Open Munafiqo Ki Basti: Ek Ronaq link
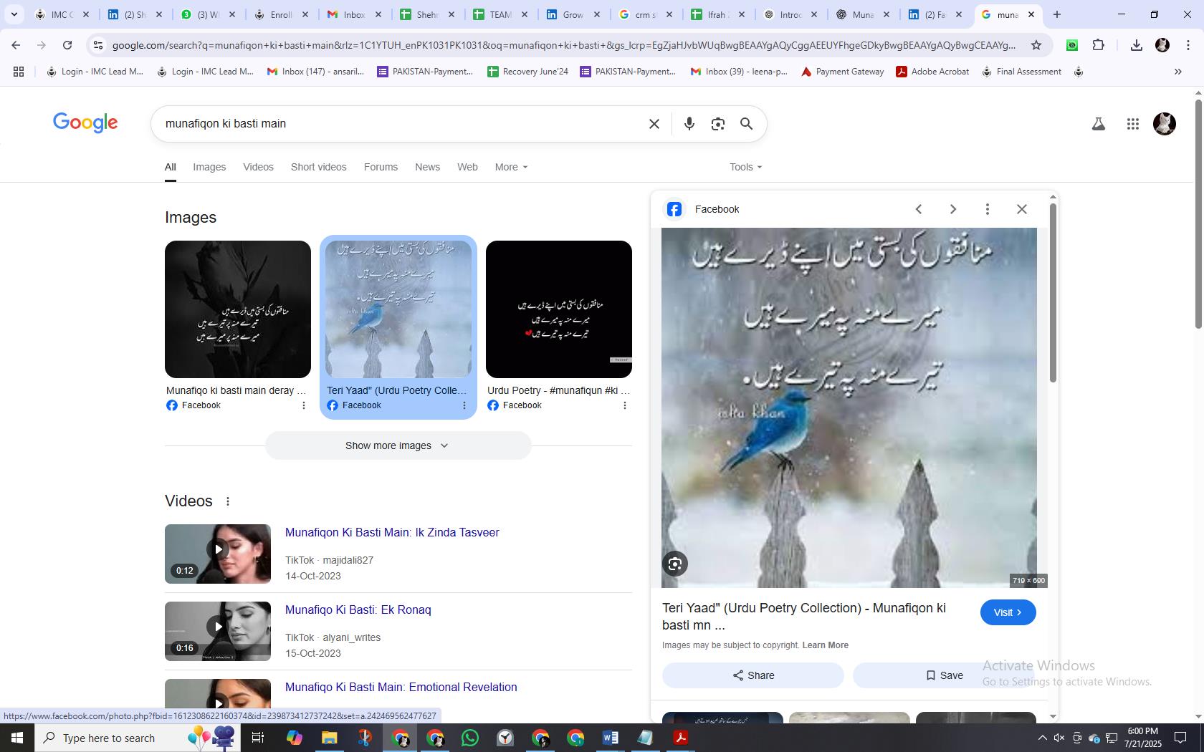Screen dimensions: 1204x752 (x=358, y=610)
